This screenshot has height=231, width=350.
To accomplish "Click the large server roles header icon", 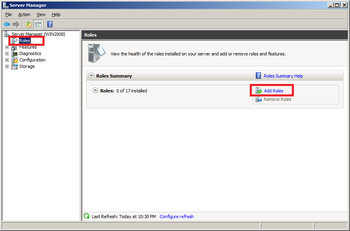I will [97, 53].
